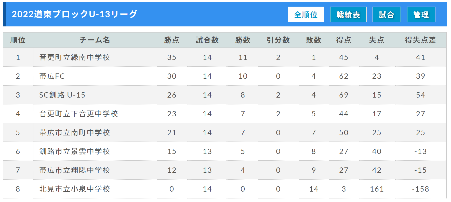
Task: Click the 勝点 column header
Action: pos(172,40)
